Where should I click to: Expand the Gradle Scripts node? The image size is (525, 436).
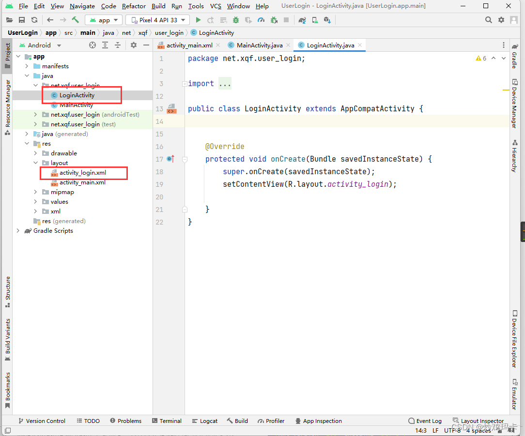point(18,231)
